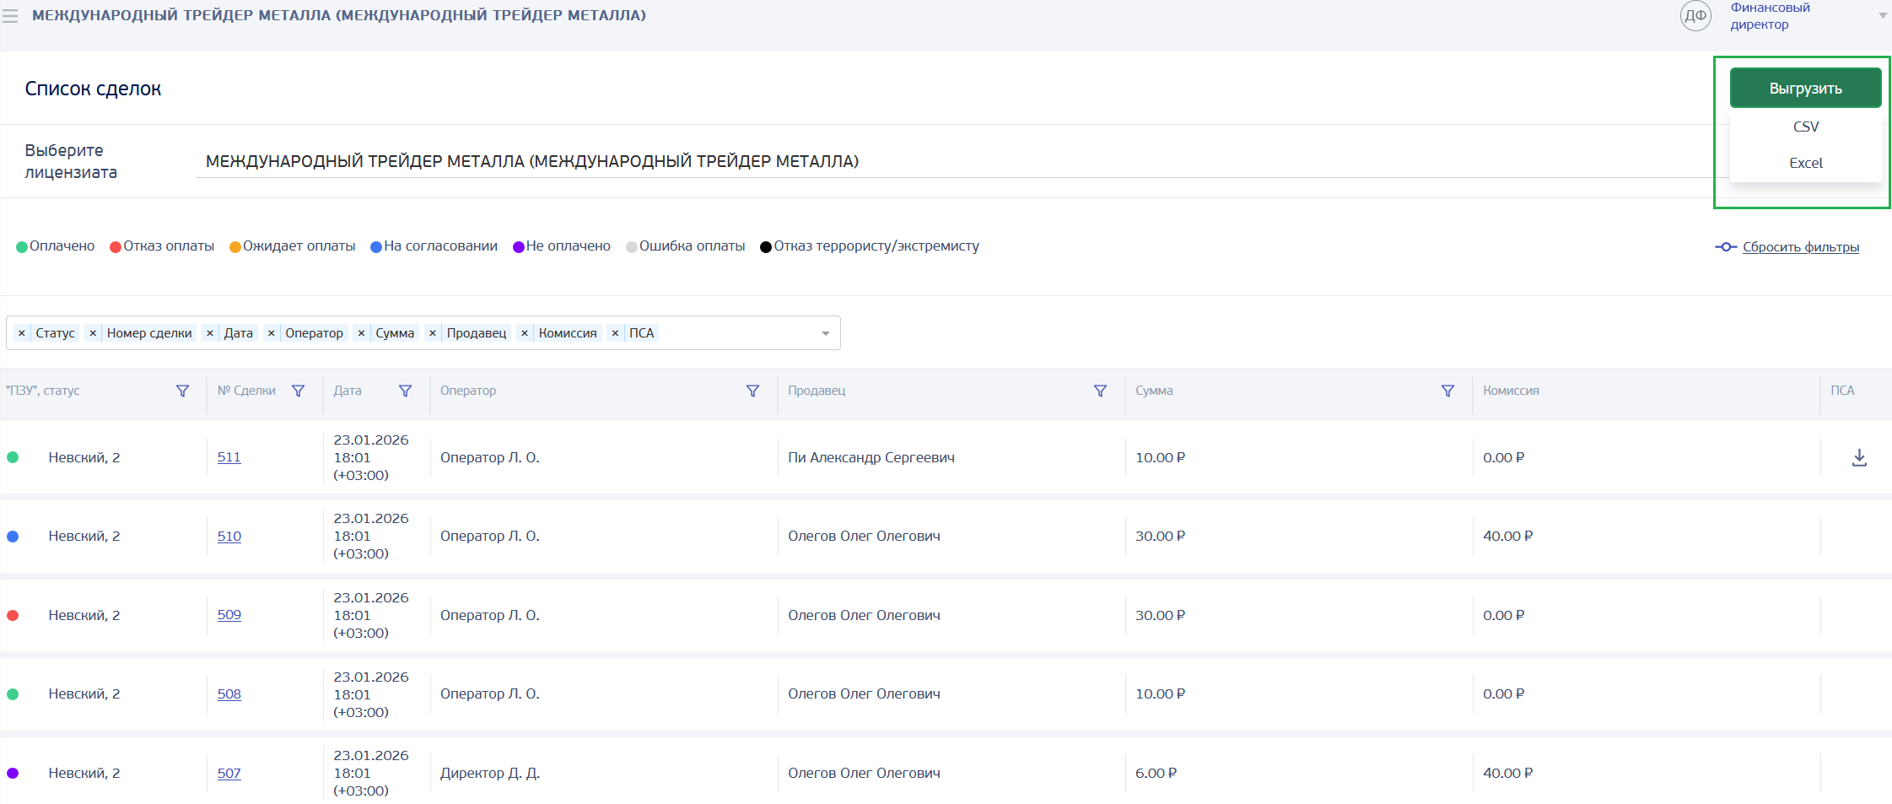
Task: Click operator Директор Д. Д.
Action: click(x=490, y=773)
